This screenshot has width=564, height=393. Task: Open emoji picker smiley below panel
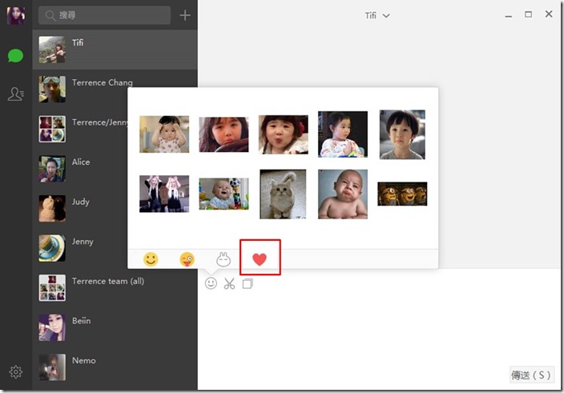tap(211, 283)
